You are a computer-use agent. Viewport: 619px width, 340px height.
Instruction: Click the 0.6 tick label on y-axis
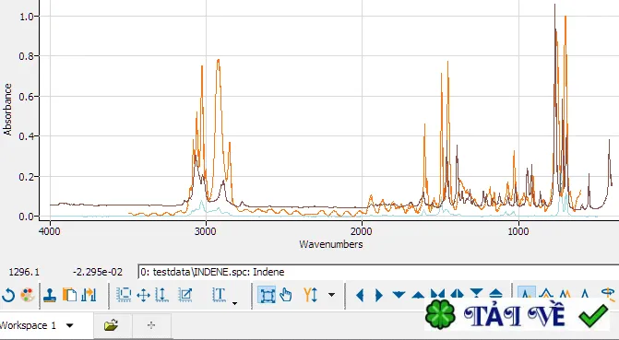[x=27, y=96]
